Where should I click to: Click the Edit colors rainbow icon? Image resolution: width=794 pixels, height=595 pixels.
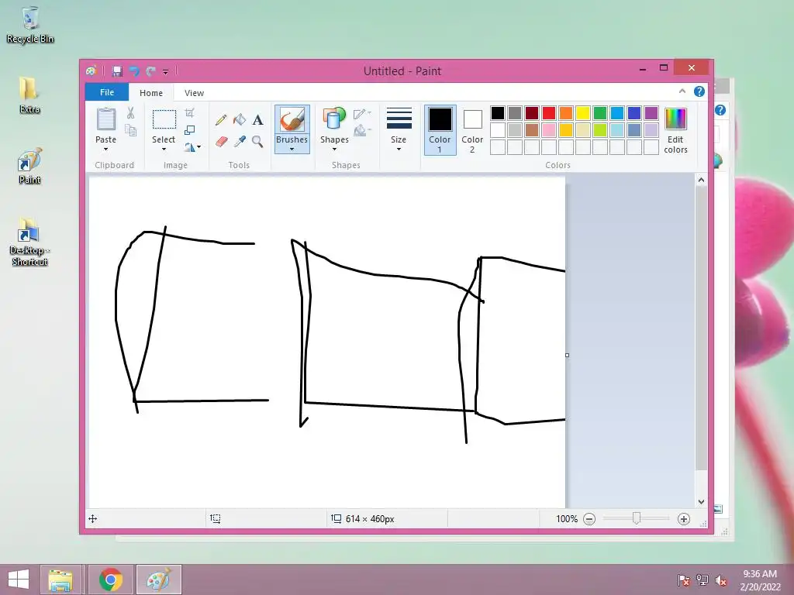(x=675, y=119)
